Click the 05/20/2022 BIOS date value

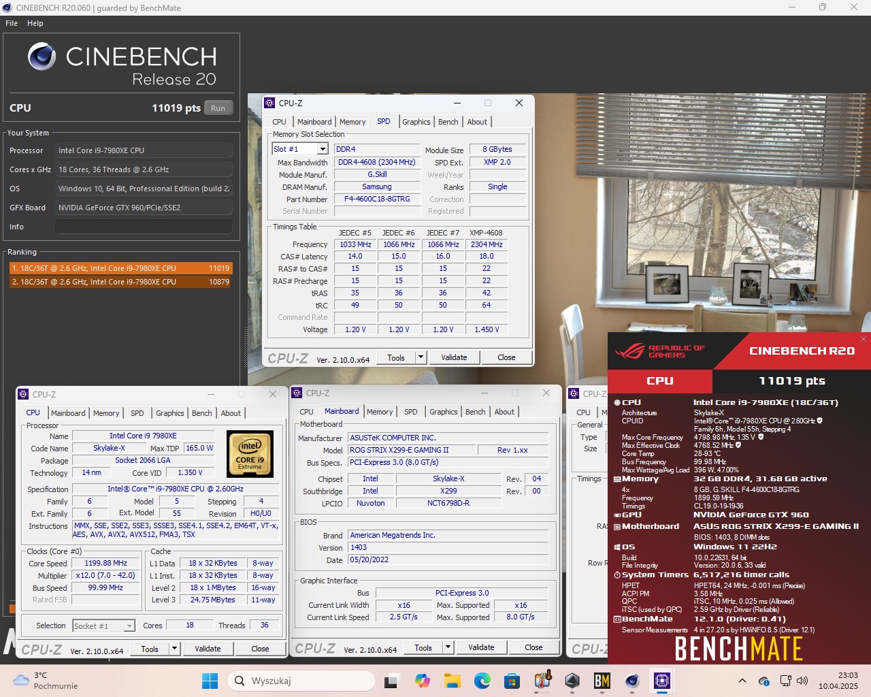click(x=448, y=560)
